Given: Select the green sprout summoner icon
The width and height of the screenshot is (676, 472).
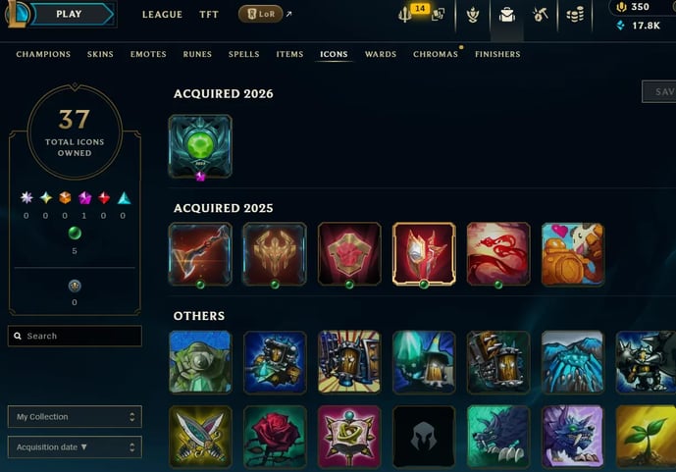Looking at the screenshot, I should click(x=646, y=437).
